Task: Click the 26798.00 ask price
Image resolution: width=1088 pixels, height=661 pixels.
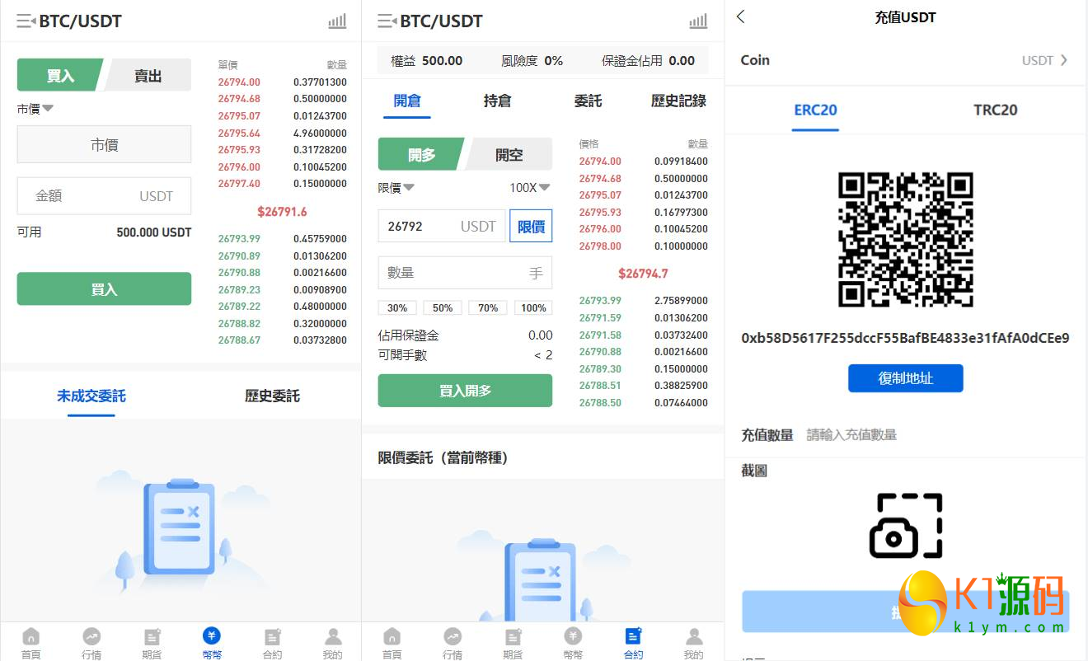Action: coord(600,246)
